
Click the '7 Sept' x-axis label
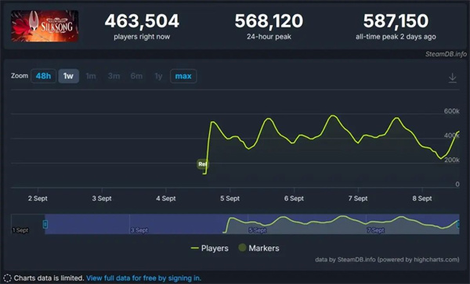click(358, 199)
